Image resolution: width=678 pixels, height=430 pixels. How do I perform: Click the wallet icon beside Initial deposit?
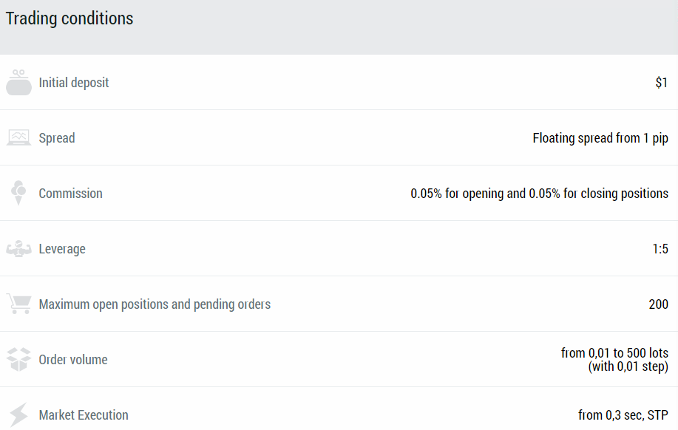pos(18,83)
